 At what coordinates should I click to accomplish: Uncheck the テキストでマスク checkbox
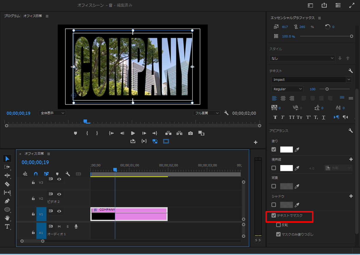pos(274,216)
